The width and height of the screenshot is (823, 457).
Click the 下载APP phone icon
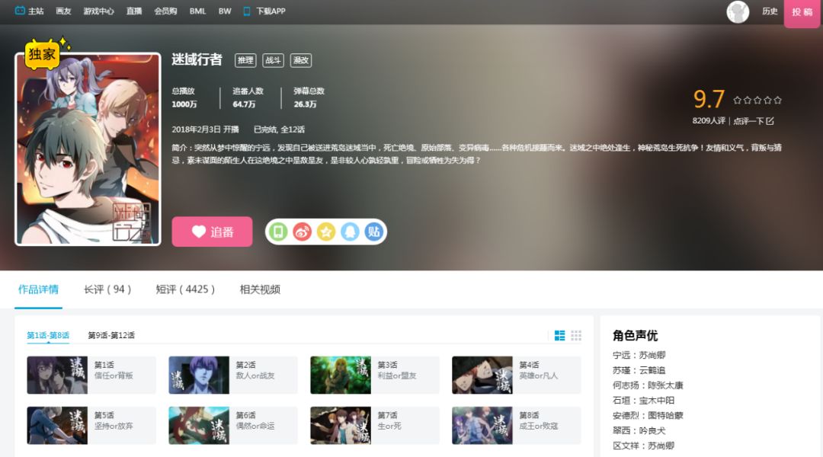pos(247,11)
